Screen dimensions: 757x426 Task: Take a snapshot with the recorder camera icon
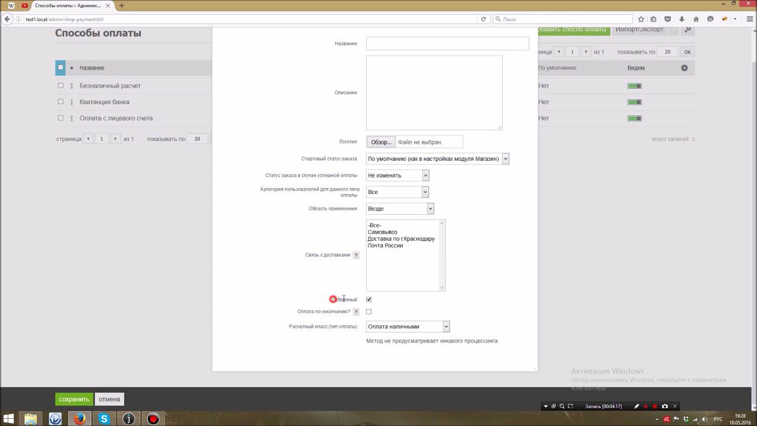click(665, 406)
